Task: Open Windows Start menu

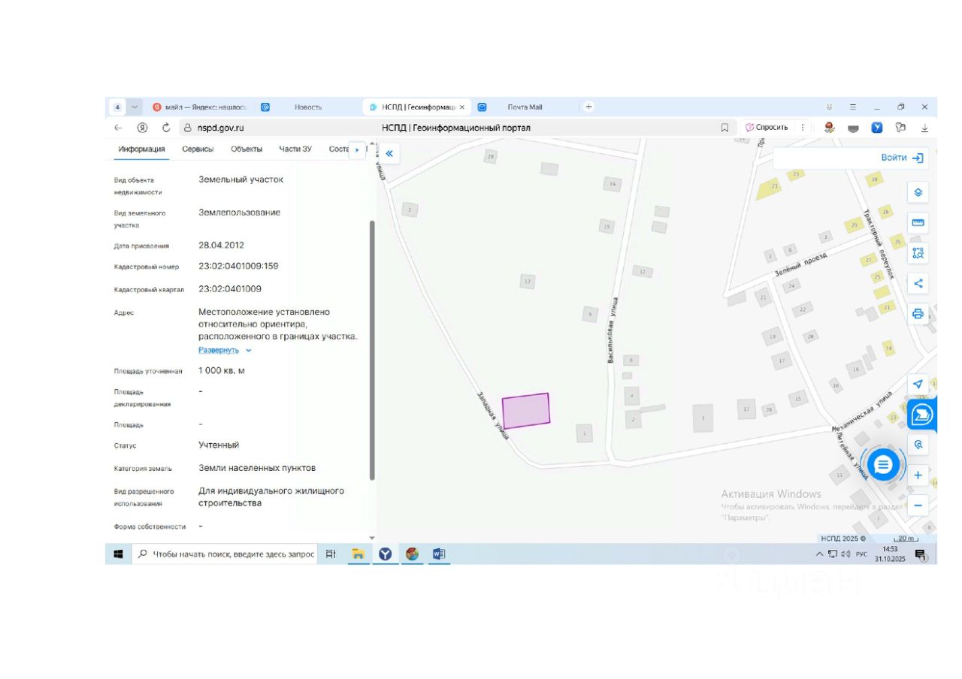Action: [x=118, y=554]
